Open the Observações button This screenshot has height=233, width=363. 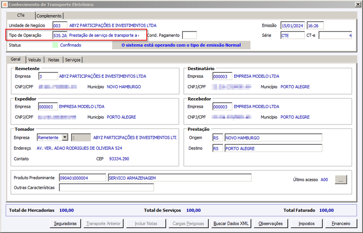click(270, 223)
